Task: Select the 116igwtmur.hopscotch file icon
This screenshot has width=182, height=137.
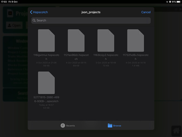Action: pos(46,40)
